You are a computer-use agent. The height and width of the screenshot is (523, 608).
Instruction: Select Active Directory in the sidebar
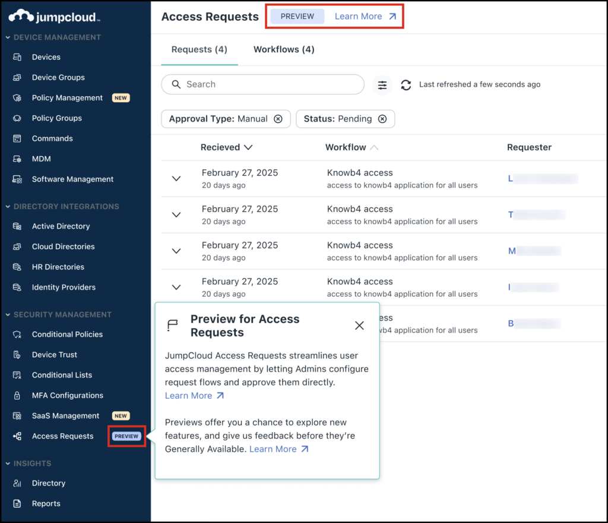[61, 226]
